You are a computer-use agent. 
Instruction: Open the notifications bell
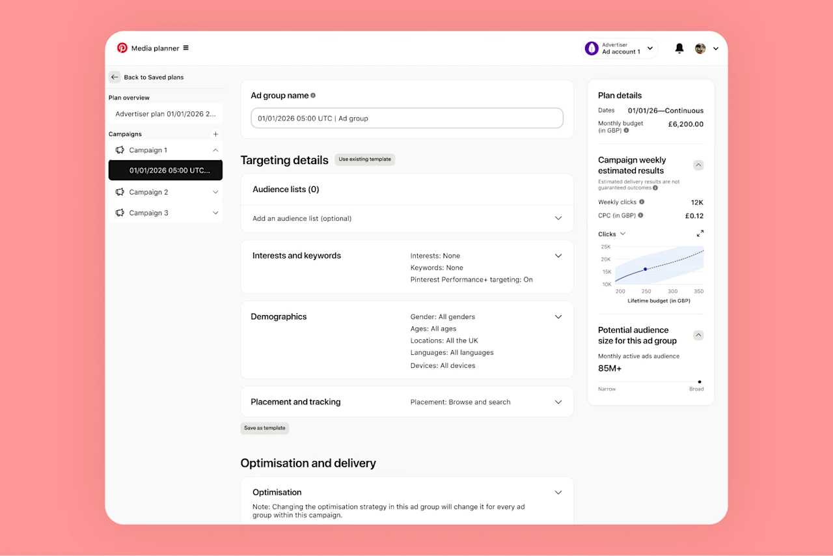tap(679, 48)
